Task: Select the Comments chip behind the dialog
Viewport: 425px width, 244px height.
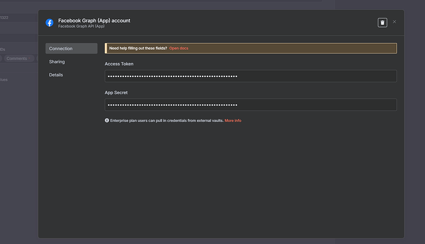Action: pos(18,59)
